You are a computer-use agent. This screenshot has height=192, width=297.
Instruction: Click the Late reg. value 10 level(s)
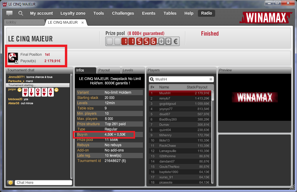click(x=113, y=156)
